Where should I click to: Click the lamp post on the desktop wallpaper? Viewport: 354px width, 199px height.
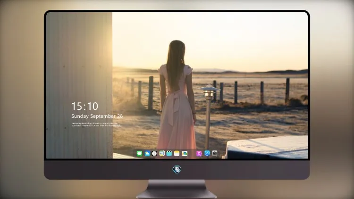pos(209,116)
